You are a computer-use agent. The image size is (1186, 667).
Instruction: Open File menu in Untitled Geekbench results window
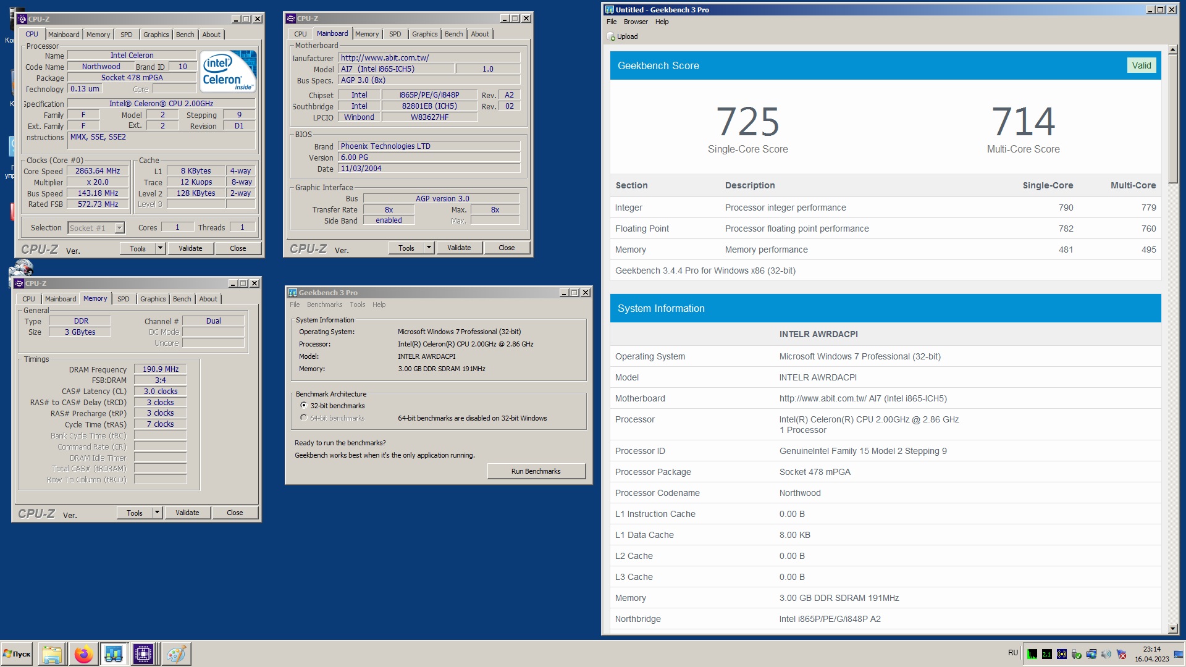click(612, 22)
